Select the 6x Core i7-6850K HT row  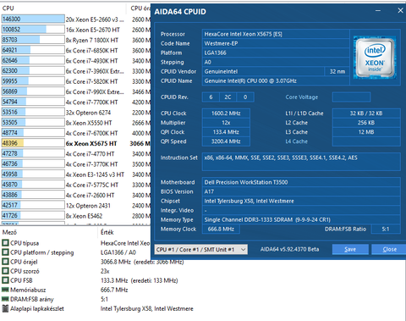pos(76,50)
